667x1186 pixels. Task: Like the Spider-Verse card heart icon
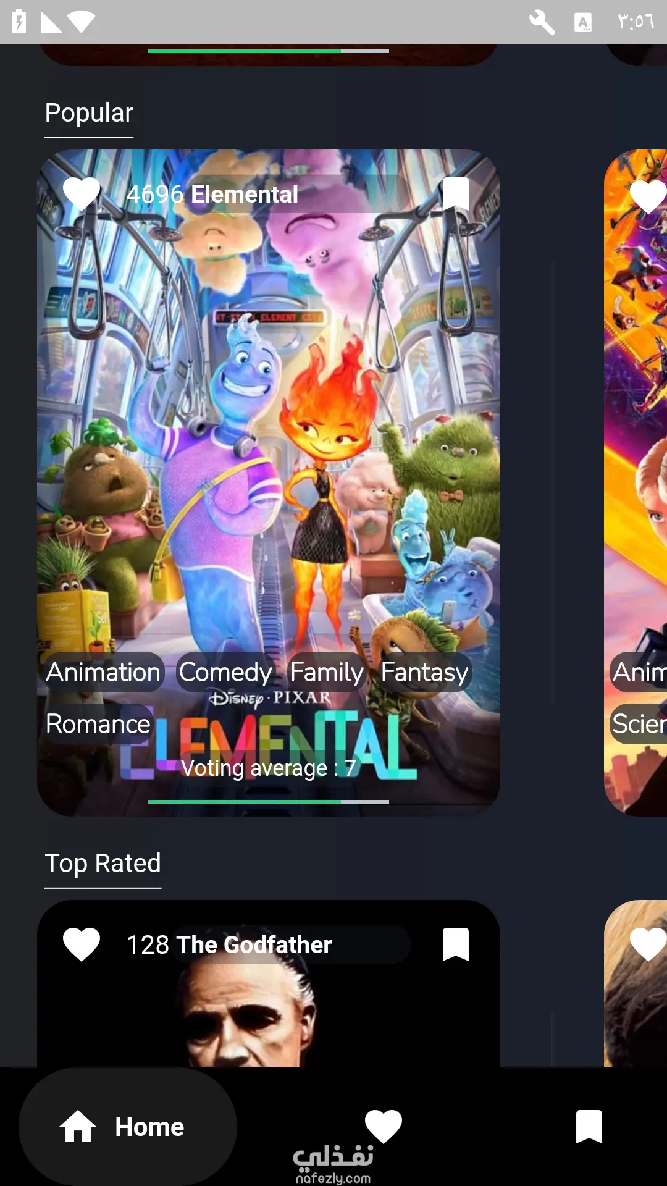pos(648,198)
